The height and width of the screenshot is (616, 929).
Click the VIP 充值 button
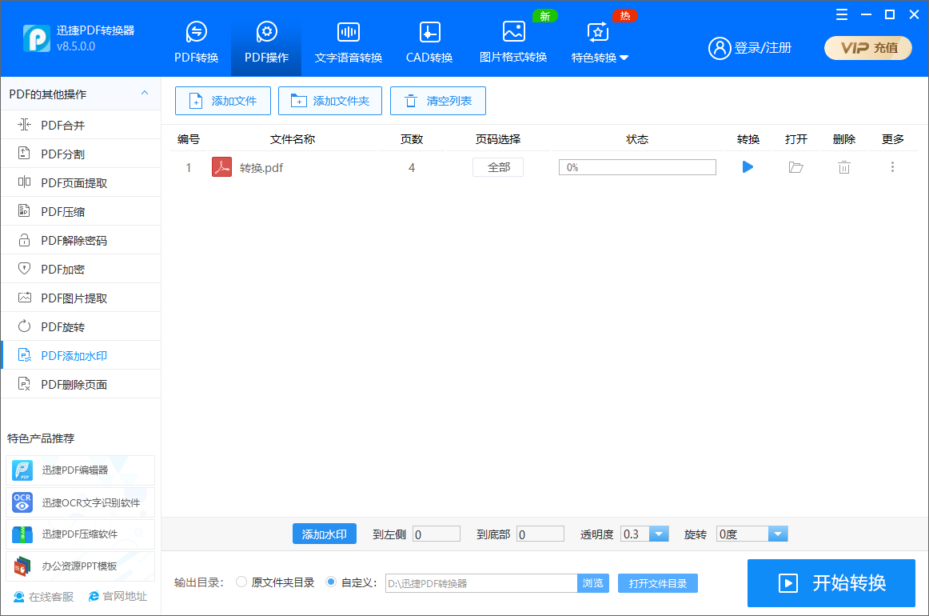(868, 48)
